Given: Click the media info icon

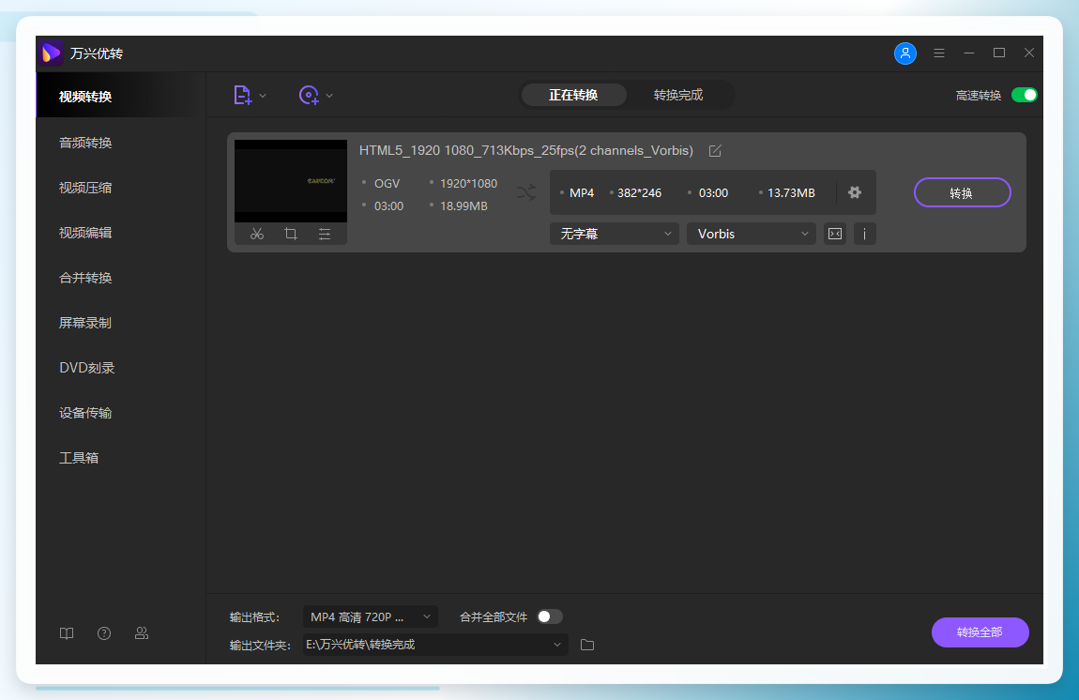Looking at the screenshot, I should pyautogui.click(x=865, y=234).
